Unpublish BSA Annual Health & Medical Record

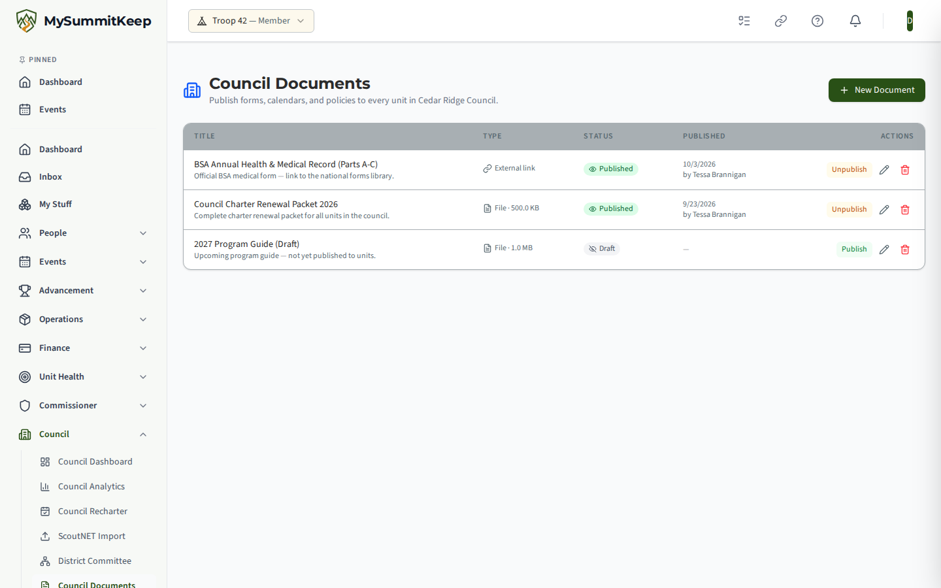pyautogui.click(x=849, y=170)
